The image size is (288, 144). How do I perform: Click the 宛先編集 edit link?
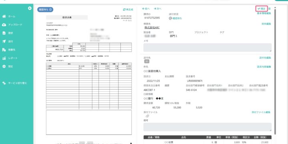point(266,24)
